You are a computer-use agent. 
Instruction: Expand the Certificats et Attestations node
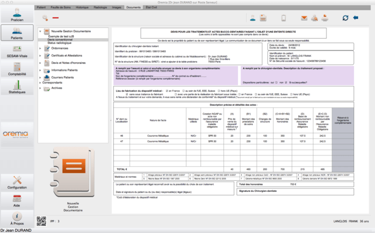(40, 56)
